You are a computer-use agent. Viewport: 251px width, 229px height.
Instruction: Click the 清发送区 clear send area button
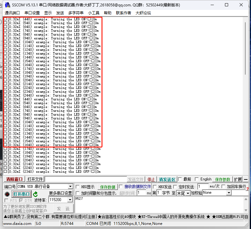pyautogui.click(x=167, y=179)
